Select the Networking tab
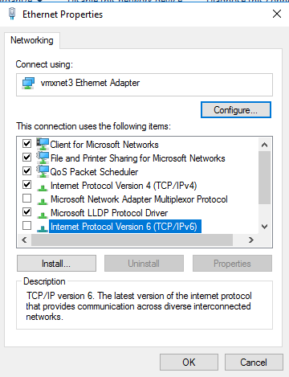Screen dimensions: 289x377 click(x=32, y=40)
